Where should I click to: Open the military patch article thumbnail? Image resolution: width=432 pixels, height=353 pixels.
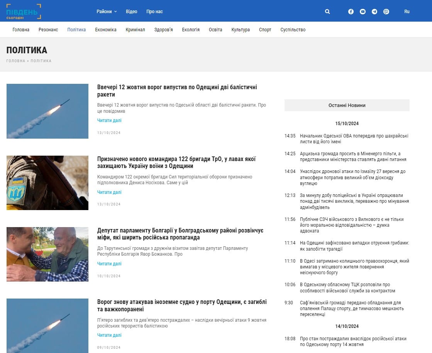47,183
